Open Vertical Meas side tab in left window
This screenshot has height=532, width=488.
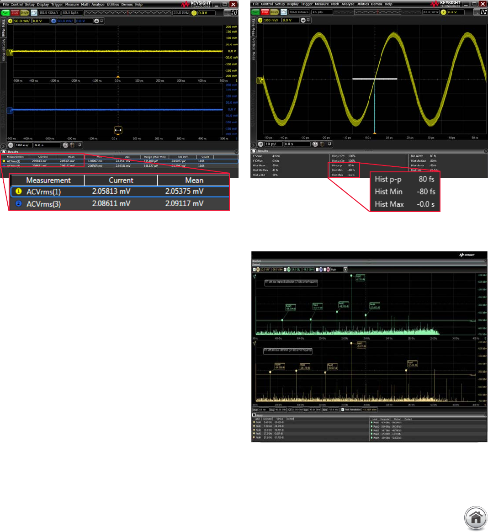4,49
